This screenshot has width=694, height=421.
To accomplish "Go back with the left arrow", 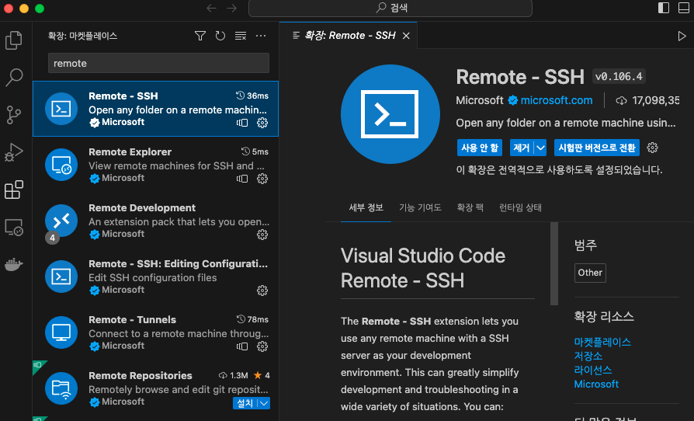I will click(x=212, y=8).
